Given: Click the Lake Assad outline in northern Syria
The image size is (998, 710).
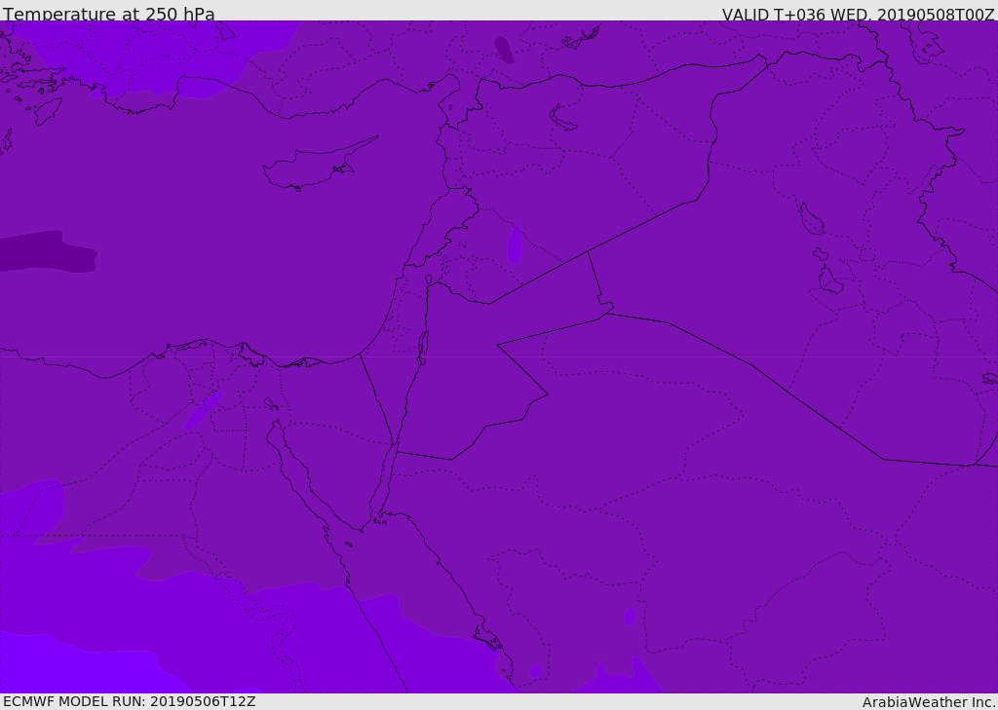Looking at the screenshot, I should 562,118.
